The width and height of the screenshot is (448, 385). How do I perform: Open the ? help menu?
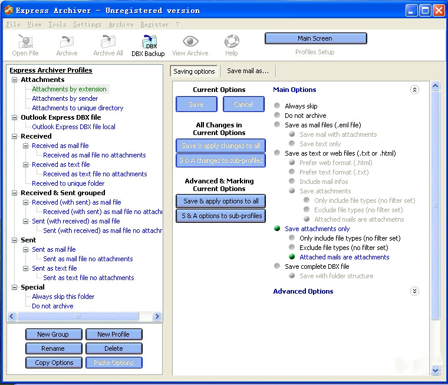177,25
